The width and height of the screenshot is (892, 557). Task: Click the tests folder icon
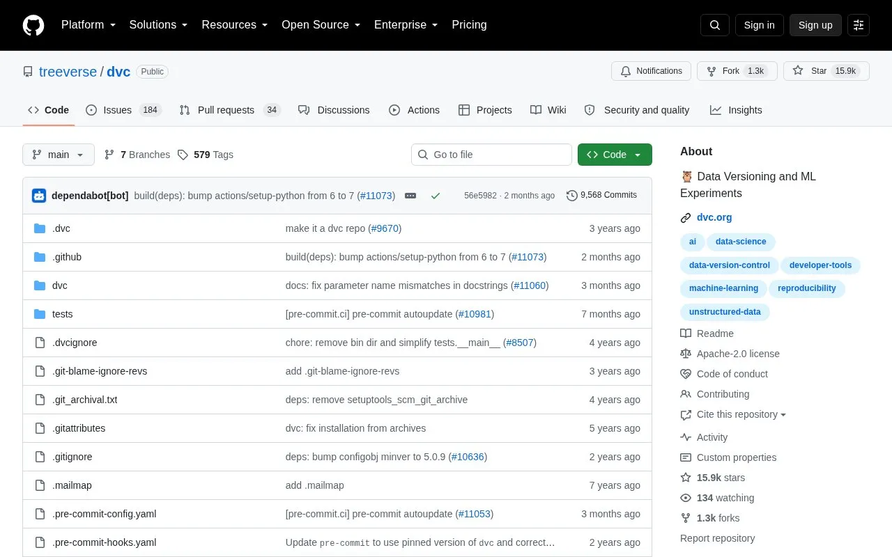click(40, 314)
